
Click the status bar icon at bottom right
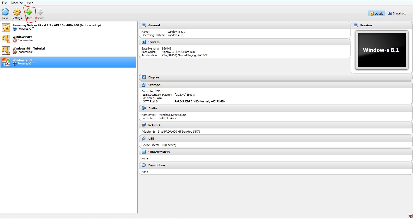pos(410,216)
